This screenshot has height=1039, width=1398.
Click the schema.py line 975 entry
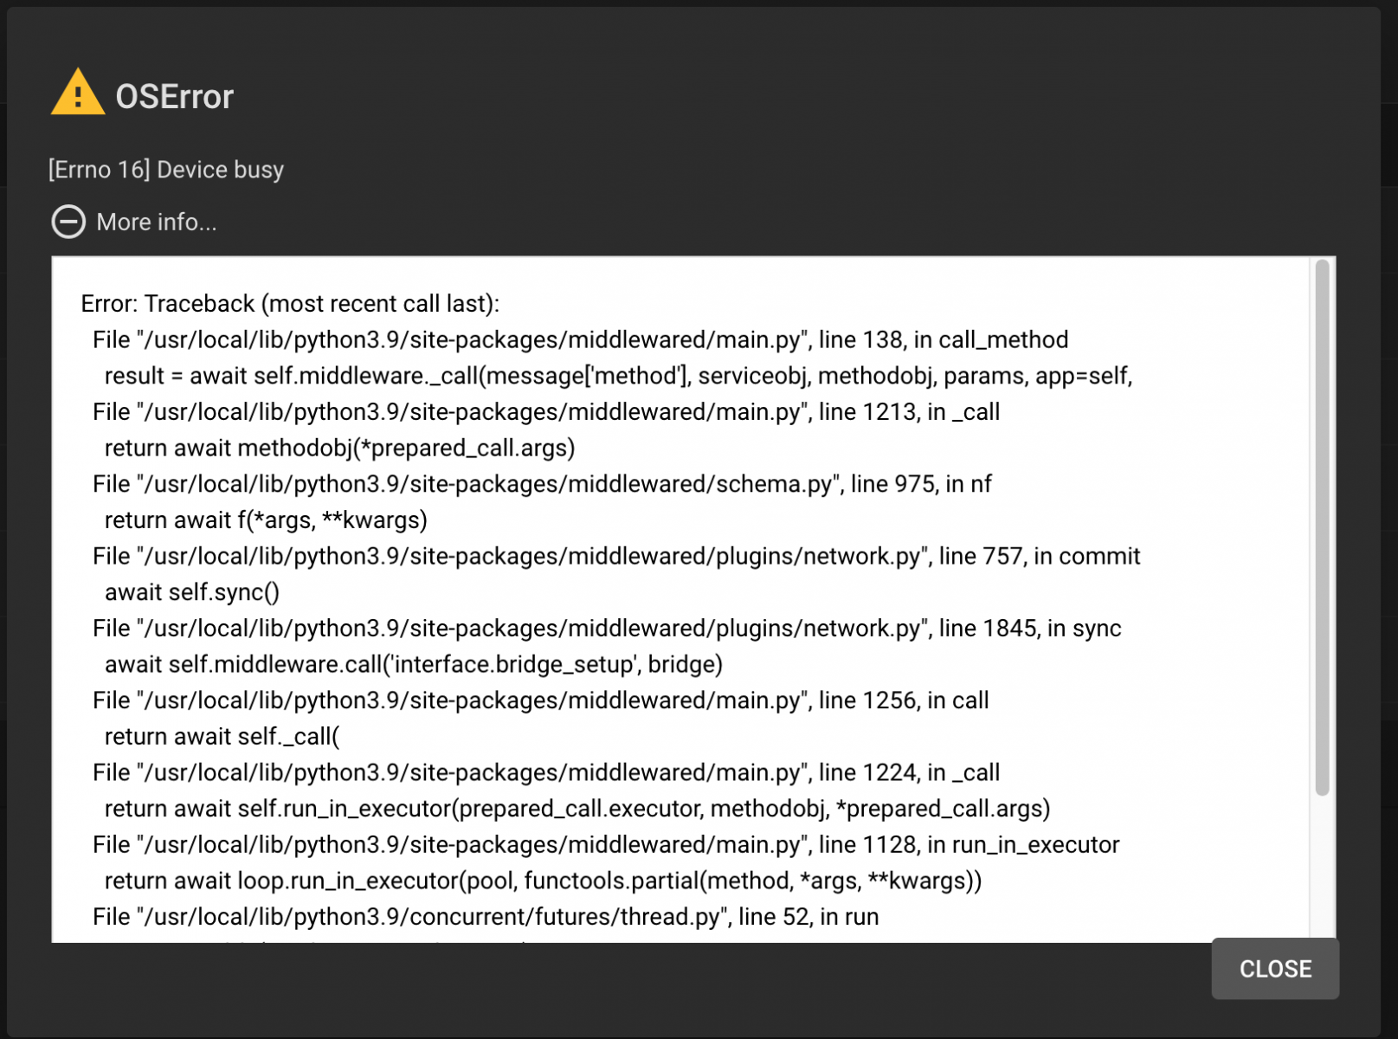coord(542,484)
